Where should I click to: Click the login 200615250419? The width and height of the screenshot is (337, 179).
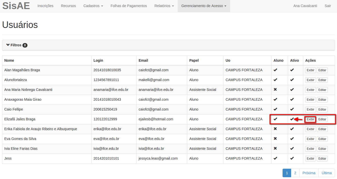(x=105, y=109)
